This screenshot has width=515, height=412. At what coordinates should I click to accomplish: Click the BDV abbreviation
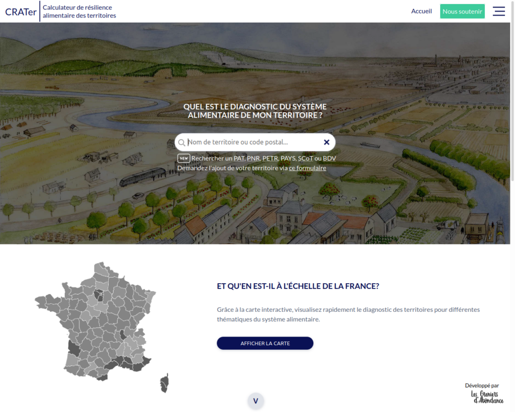(x=329, y=158)
